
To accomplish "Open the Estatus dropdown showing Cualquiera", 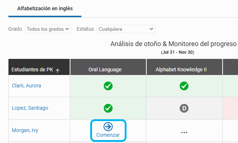I will (x=126, y=29).
